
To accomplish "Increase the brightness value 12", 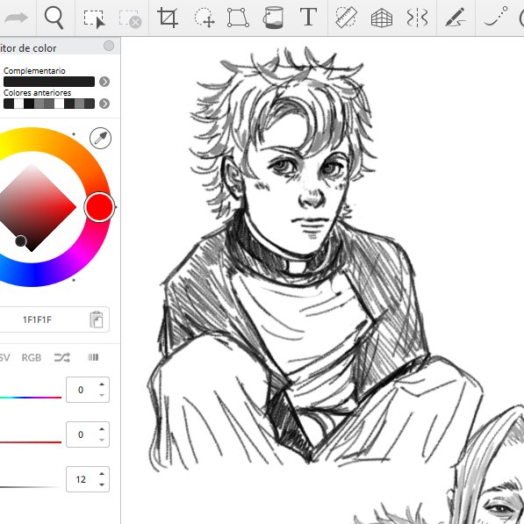I will click(102, 474).
